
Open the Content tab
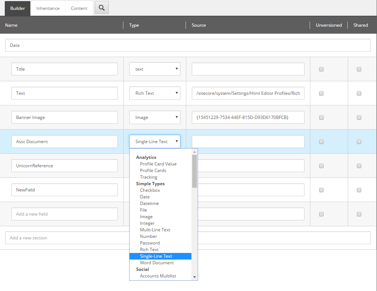click(x=79, y=8)
